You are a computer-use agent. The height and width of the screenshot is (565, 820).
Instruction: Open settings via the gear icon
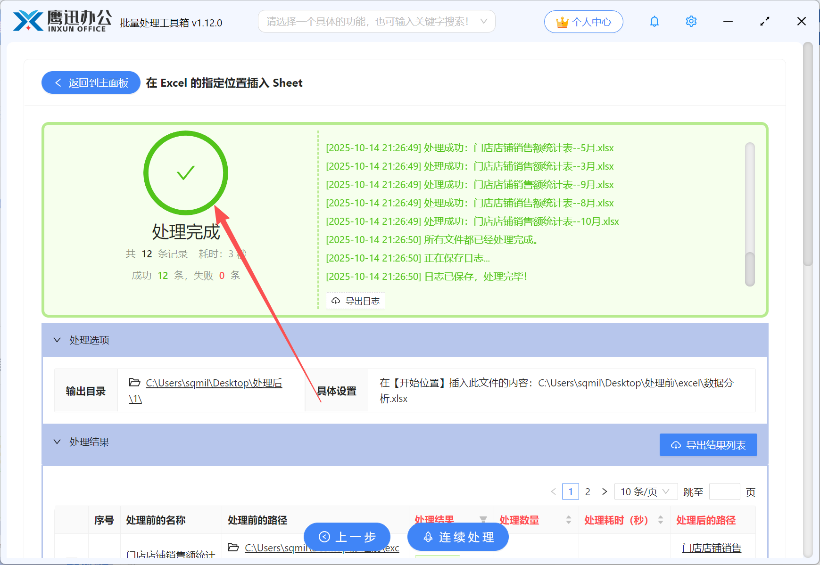click(x=691, y=21)
